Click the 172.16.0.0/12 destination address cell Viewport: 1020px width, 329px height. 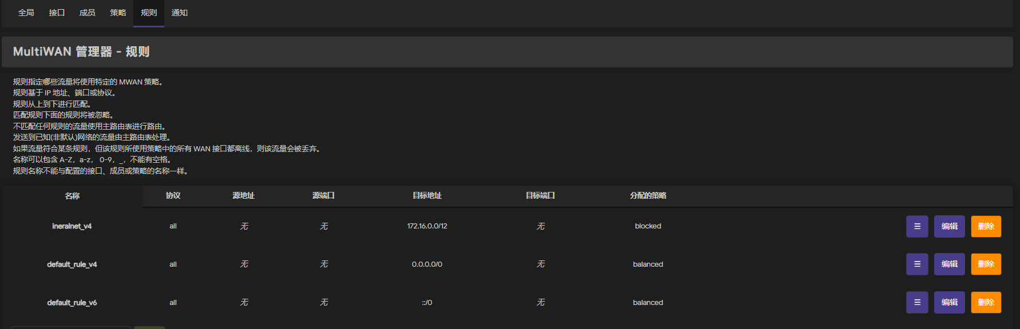click(x=427, y=226)
